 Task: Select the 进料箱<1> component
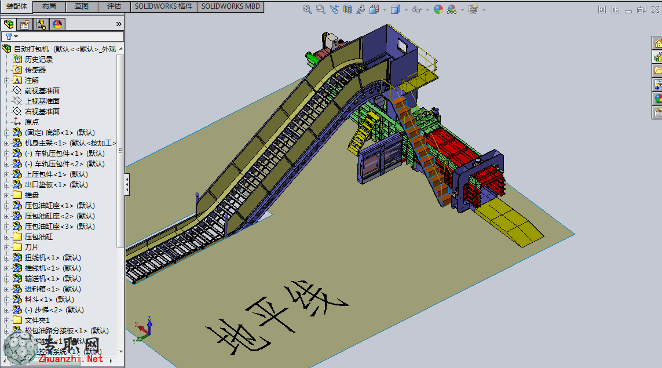(53, 289)
